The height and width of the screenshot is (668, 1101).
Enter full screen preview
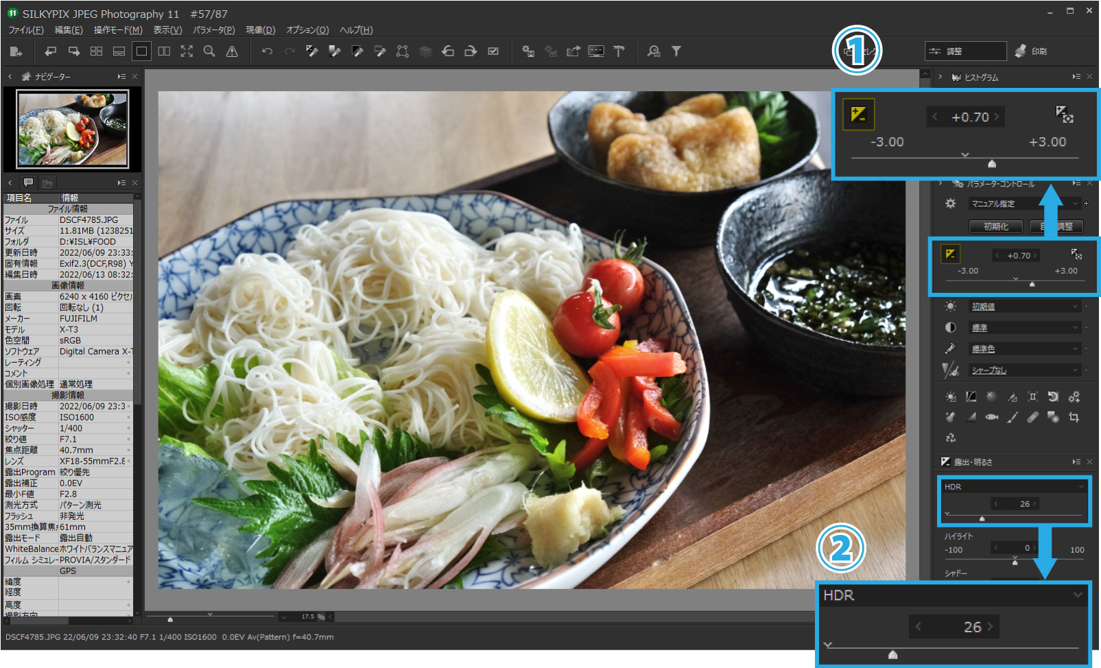(x=187, y=51)
